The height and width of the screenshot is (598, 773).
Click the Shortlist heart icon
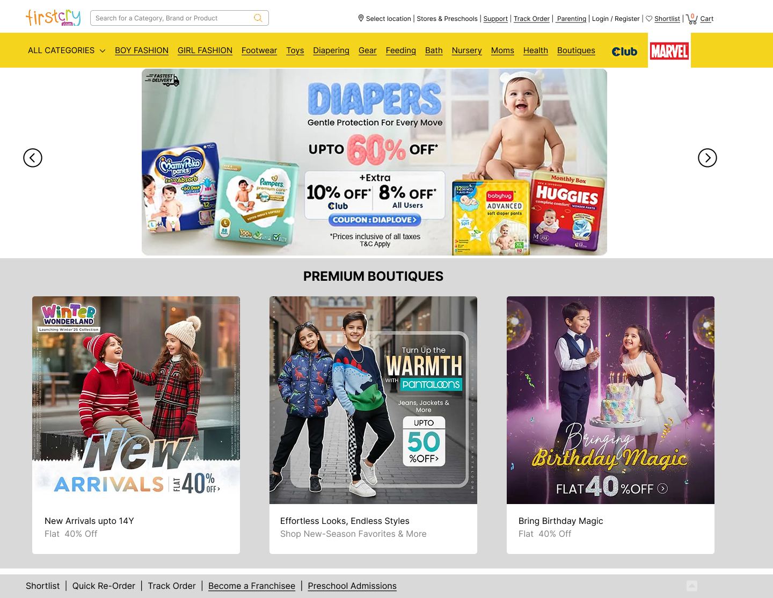[649, 18]
